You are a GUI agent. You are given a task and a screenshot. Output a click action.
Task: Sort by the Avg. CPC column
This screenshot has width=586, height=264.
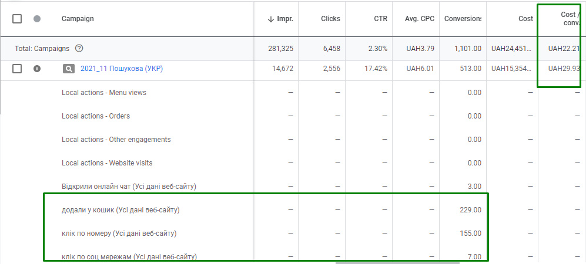420,19
